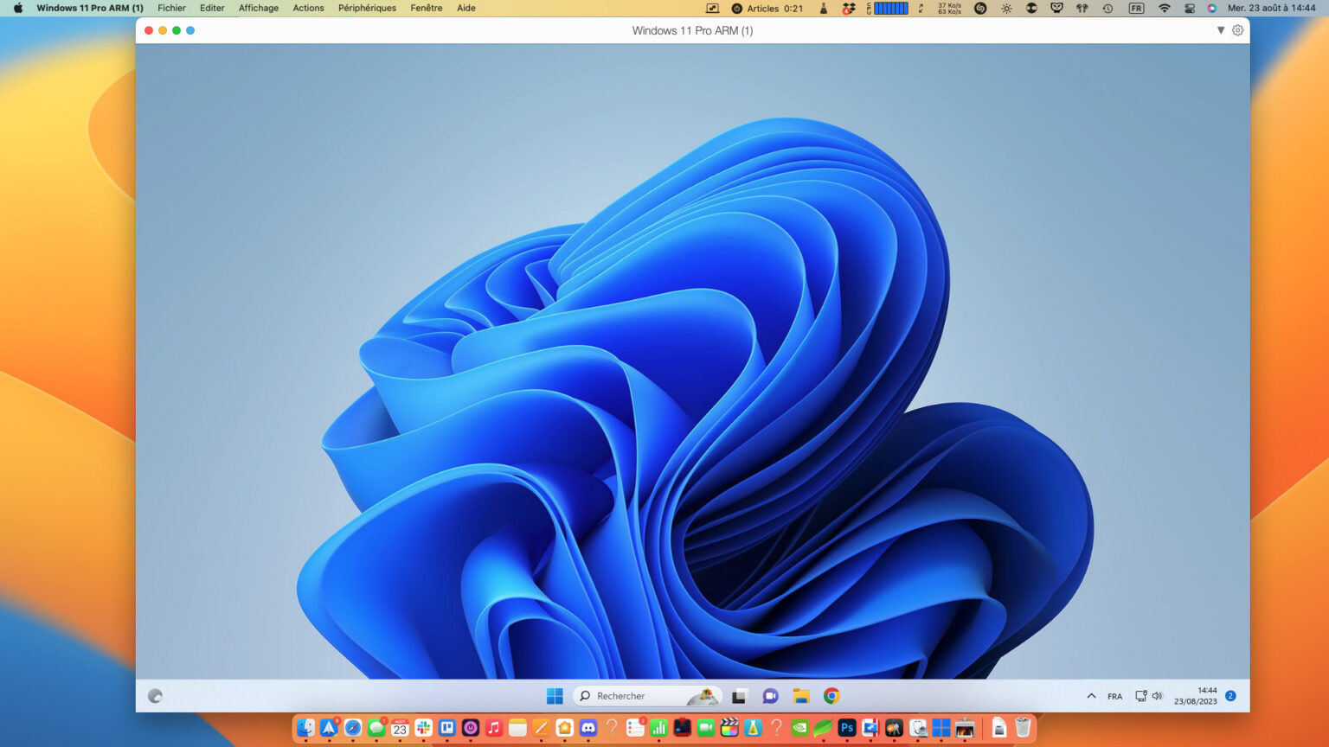The width and height of the screenshot is (1329, 747).
Task: Click the Shazam icon in the macOS menu bar
Action: tap(979, 9)
